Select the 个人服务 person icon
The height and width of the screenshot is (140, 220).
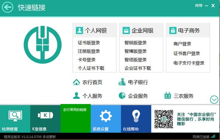pos(76,96)
